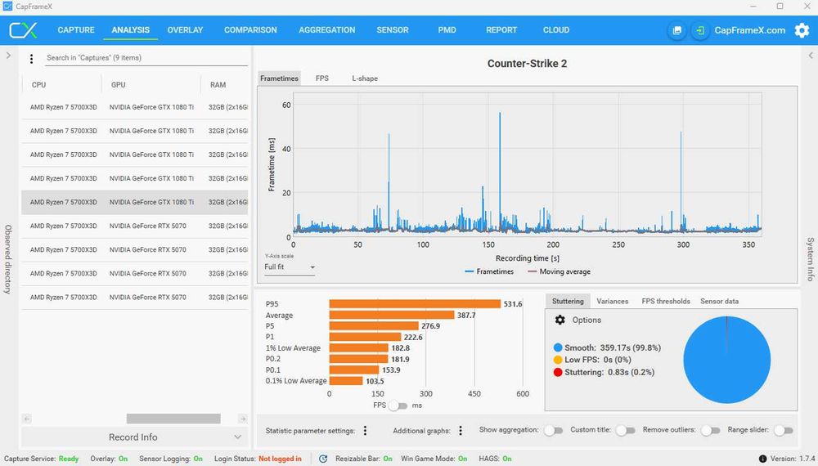Open statistic parameter settings dots menu

click(365, 431)
